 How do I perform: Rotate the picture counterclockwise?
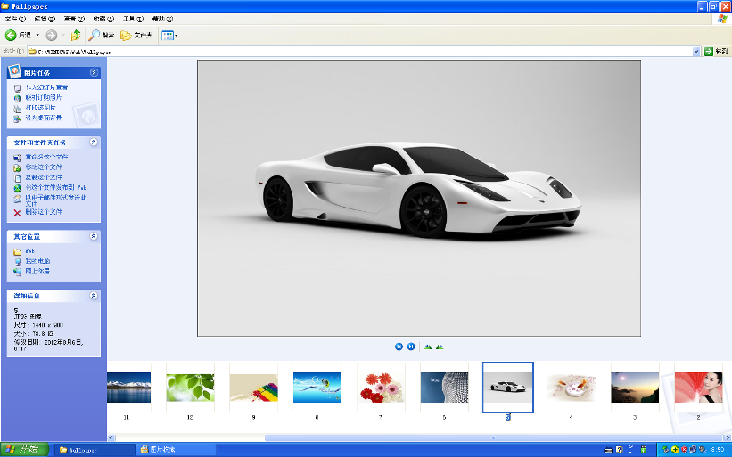440,347
